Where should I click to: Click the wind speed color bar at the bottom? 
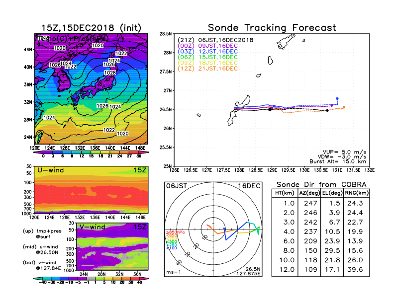pos(91,279)
